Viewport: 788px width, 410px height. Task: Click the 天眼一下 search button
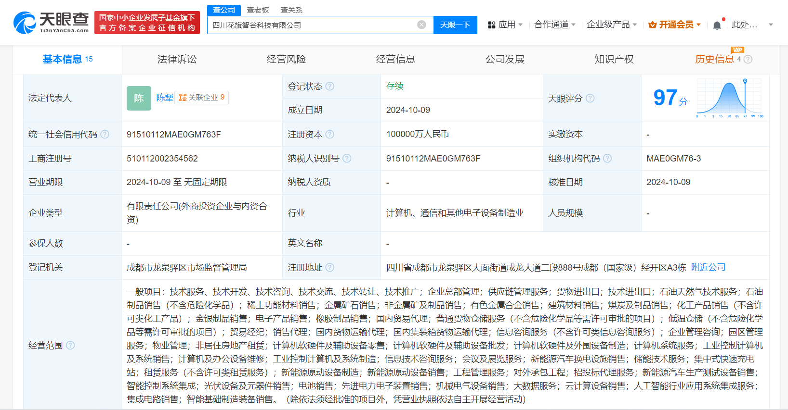tap(455, 25)
